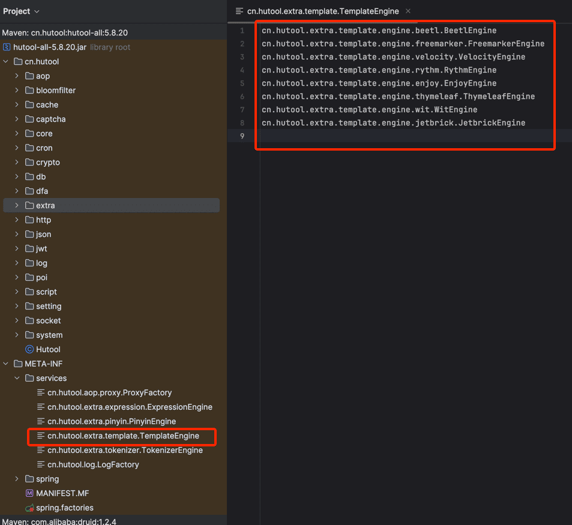Expand the dfa folder chevron
Screen dimensions: 572x525
click(x=17, y=191)
